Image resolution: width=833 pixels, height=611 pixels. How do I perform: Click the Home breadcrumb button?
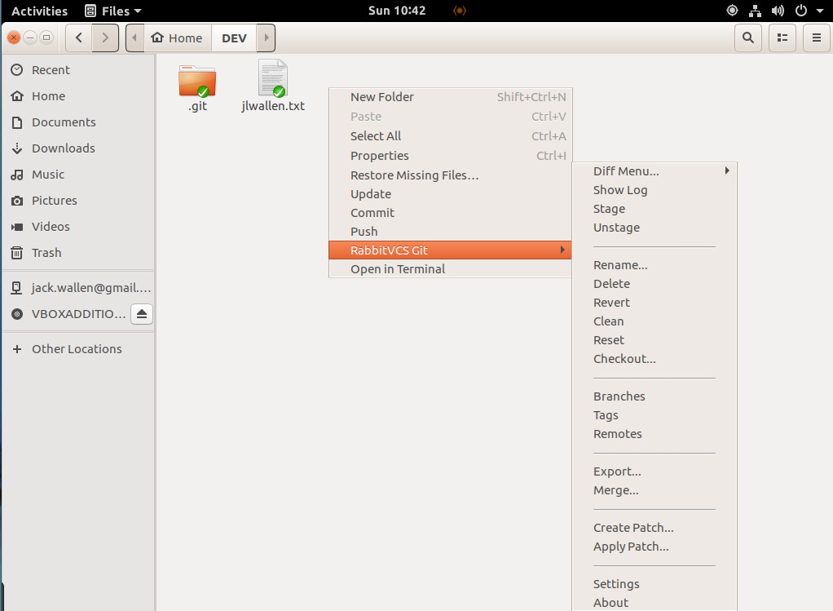(x=177, y=38)
